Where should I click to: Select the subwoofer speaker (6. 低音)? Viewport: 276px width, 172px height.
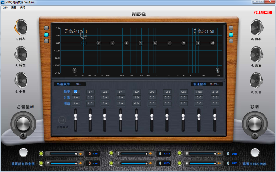[257, 80]
